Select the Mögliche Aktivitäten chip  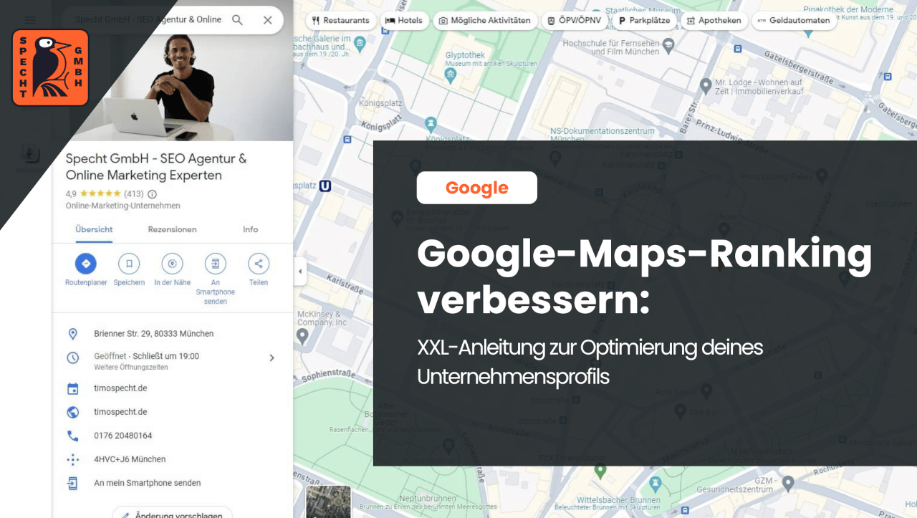(x=485, y=21)
